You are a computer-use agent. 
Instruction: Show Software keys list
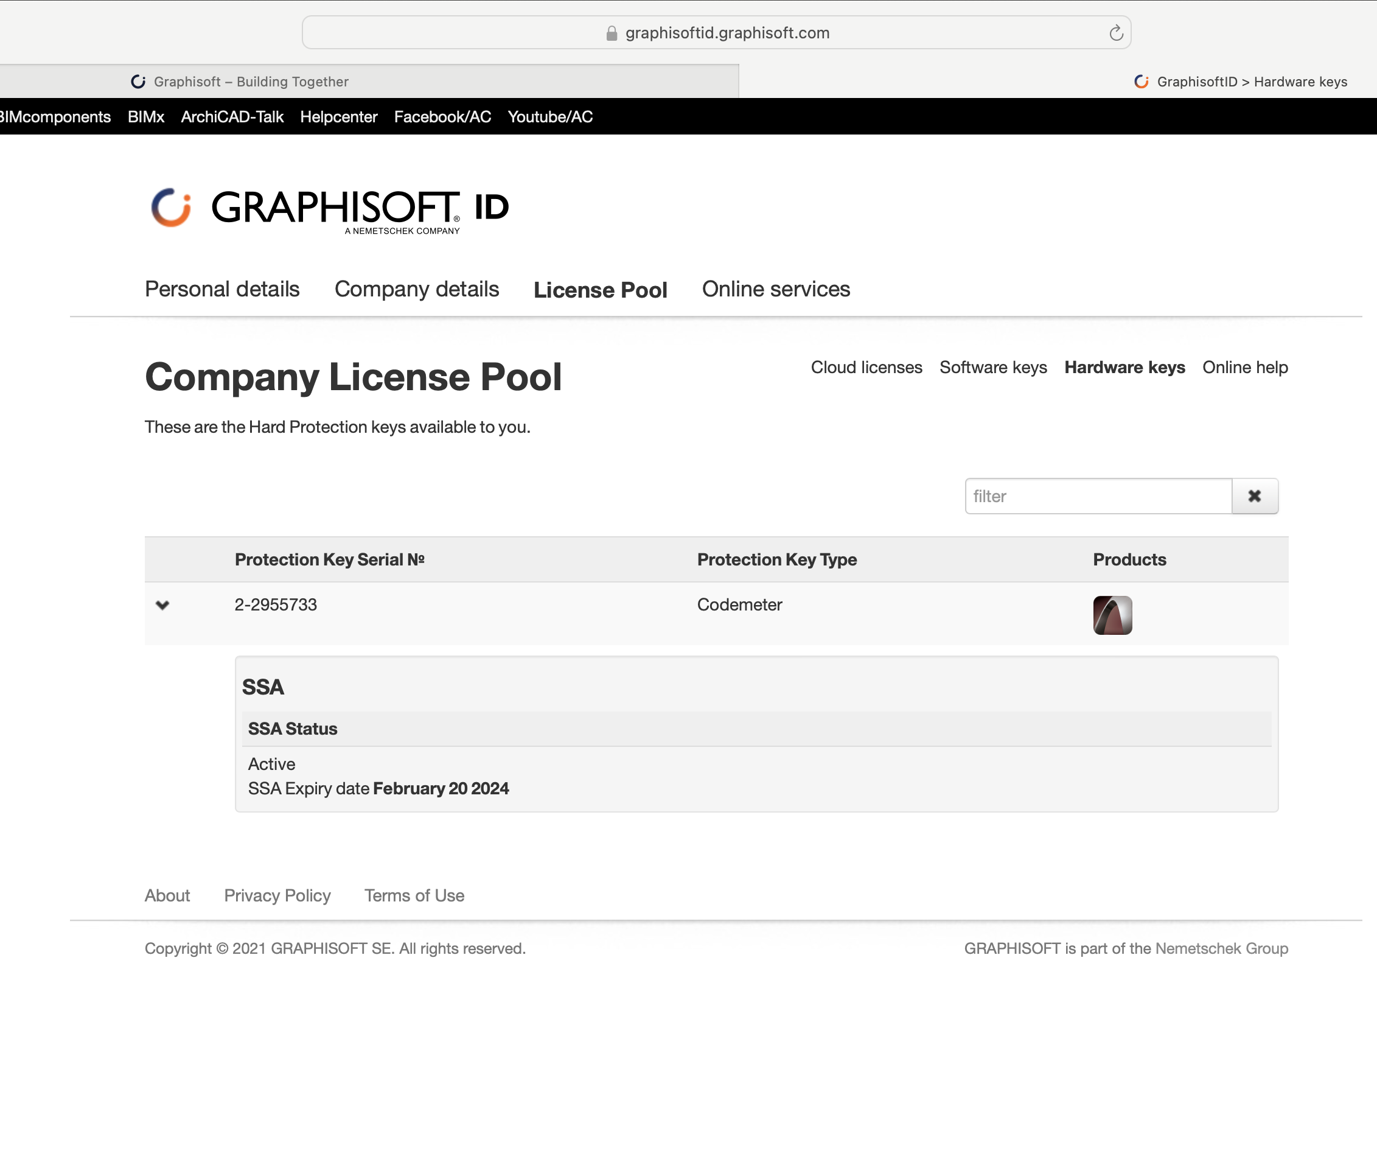(993, 367)
